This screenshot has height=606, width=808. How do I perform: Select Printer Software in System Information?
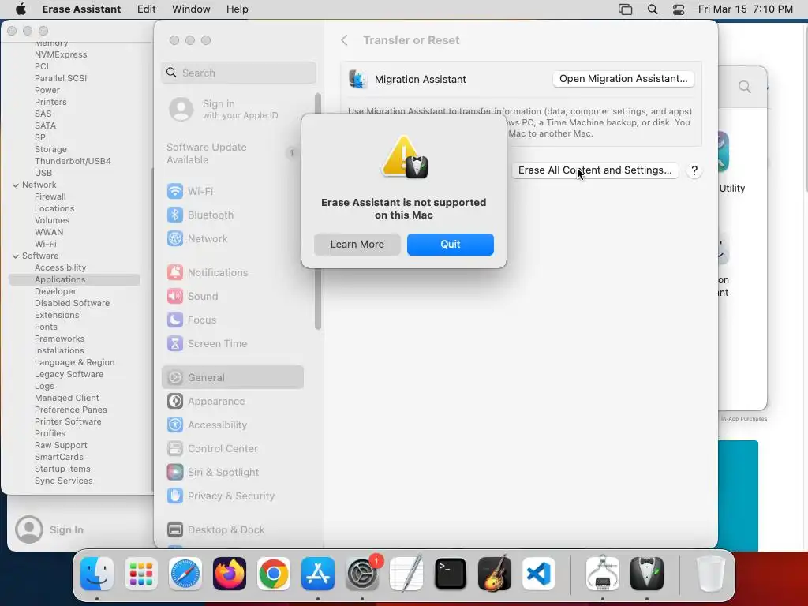68,421
